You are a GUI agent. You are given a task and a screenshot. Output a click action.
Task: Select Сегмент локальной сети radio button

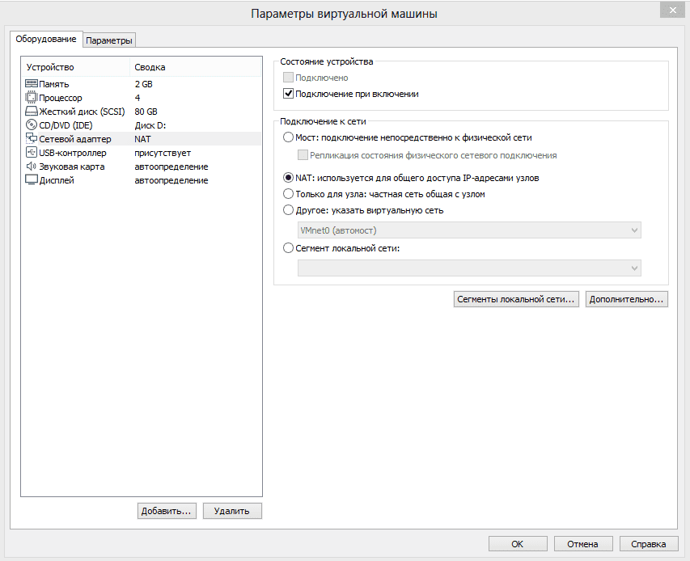[x=289, y=249]
